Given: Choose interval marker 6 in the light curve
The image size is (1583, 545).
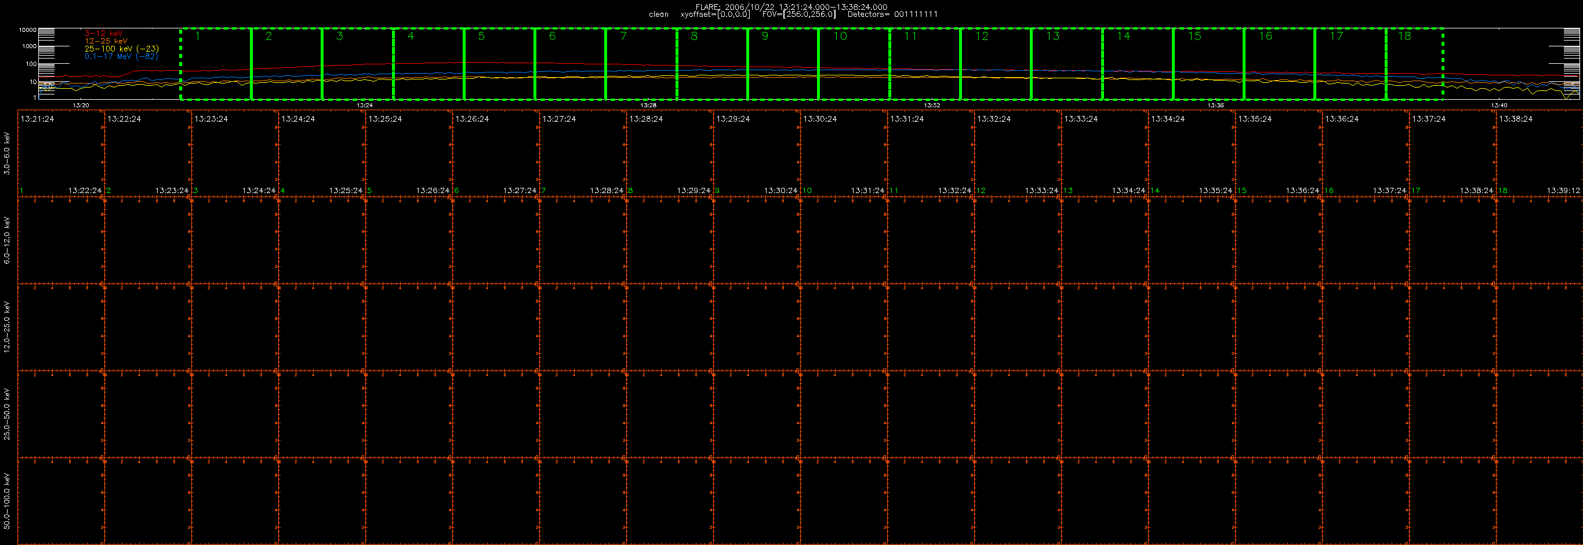Looking at the screenshot, I should [x=552, y=37].
